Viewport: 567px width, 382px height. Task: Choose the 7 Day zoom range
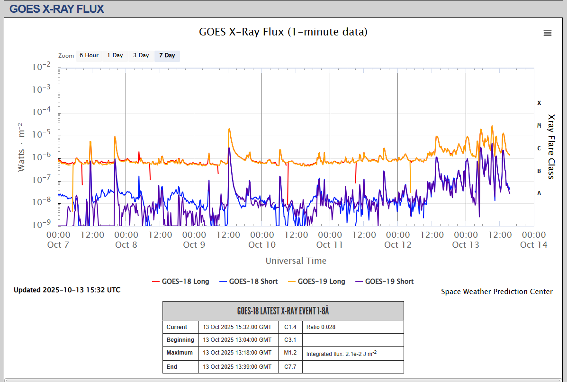167,56
